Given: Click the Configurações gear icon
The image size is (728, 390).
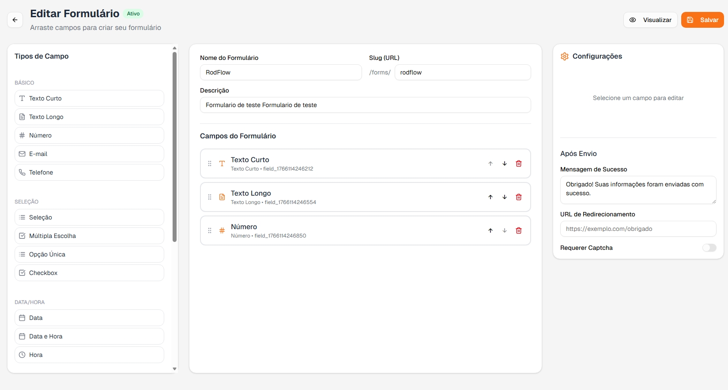Looking at the screenshot, I should (x=564, y=56).
